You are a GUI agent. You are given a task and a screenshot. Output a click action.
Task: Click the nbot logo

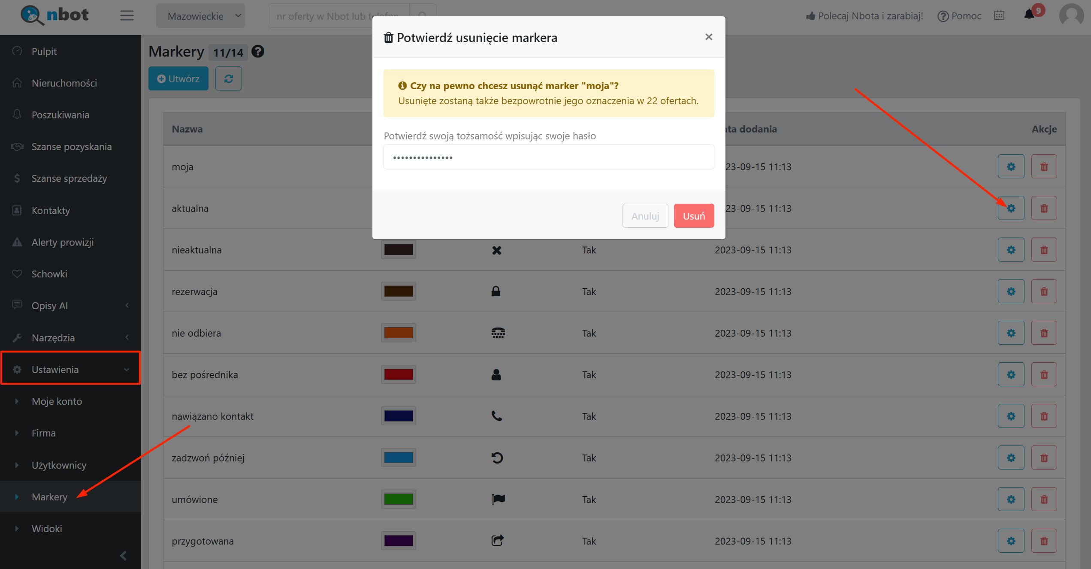point(55,15)
